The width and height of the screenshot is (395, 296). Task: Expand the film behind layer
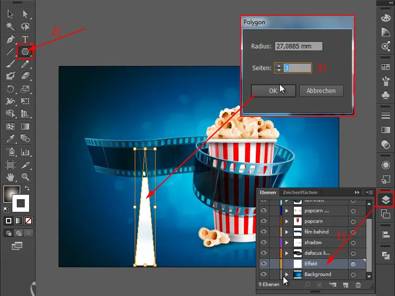pyautogui.click(x=287, y=232)
